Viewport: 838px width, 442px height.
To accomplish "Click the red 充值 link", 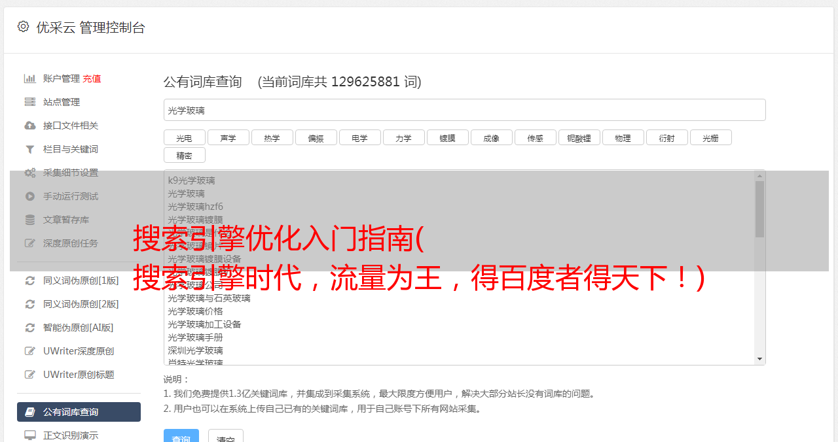I will click(92, 78).
